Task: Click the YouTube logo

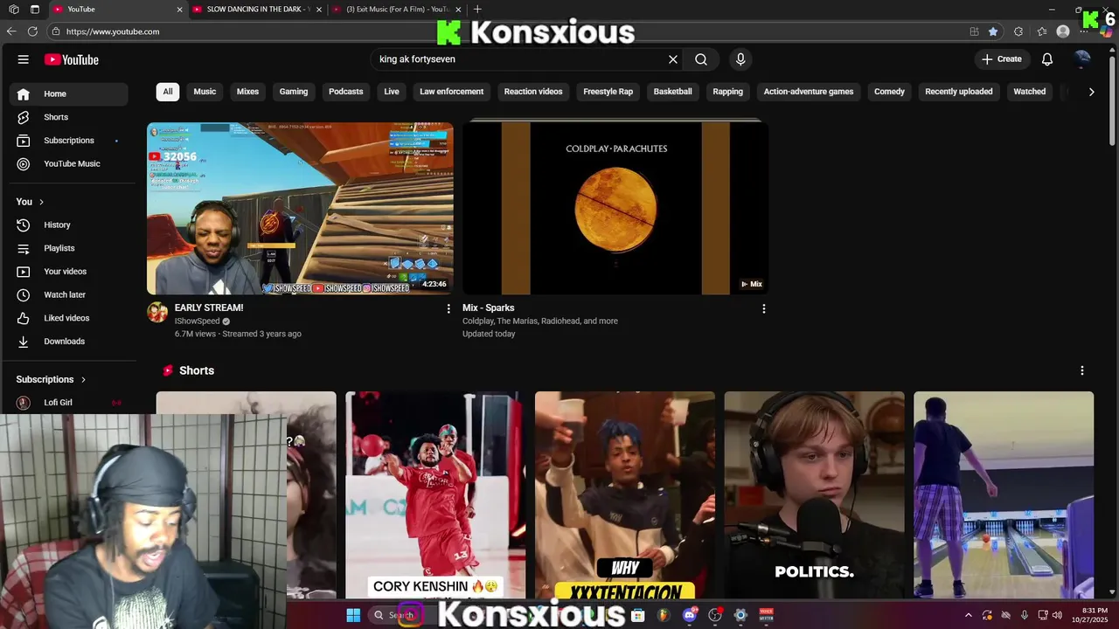Action: tap(72, 59)
